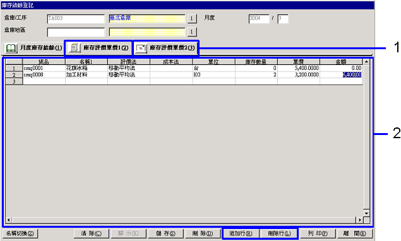Click the 儲存(S) button
The image size is (401, 241).
(165, 233)
